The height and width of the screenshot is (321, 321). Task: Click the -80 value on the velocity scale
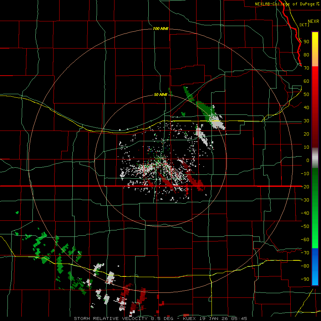[305, 266]
